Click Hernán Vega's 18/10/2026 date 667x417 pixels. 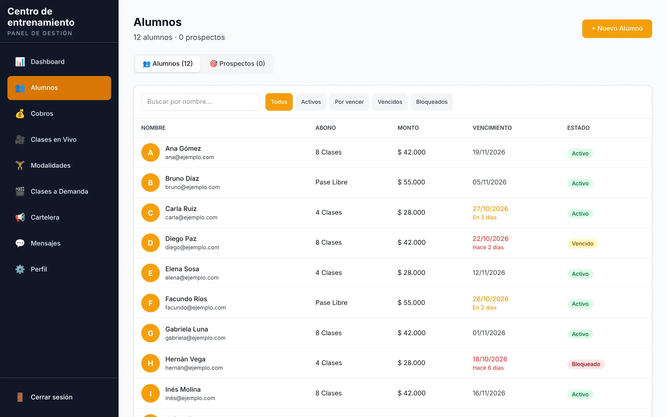point(490,359)
